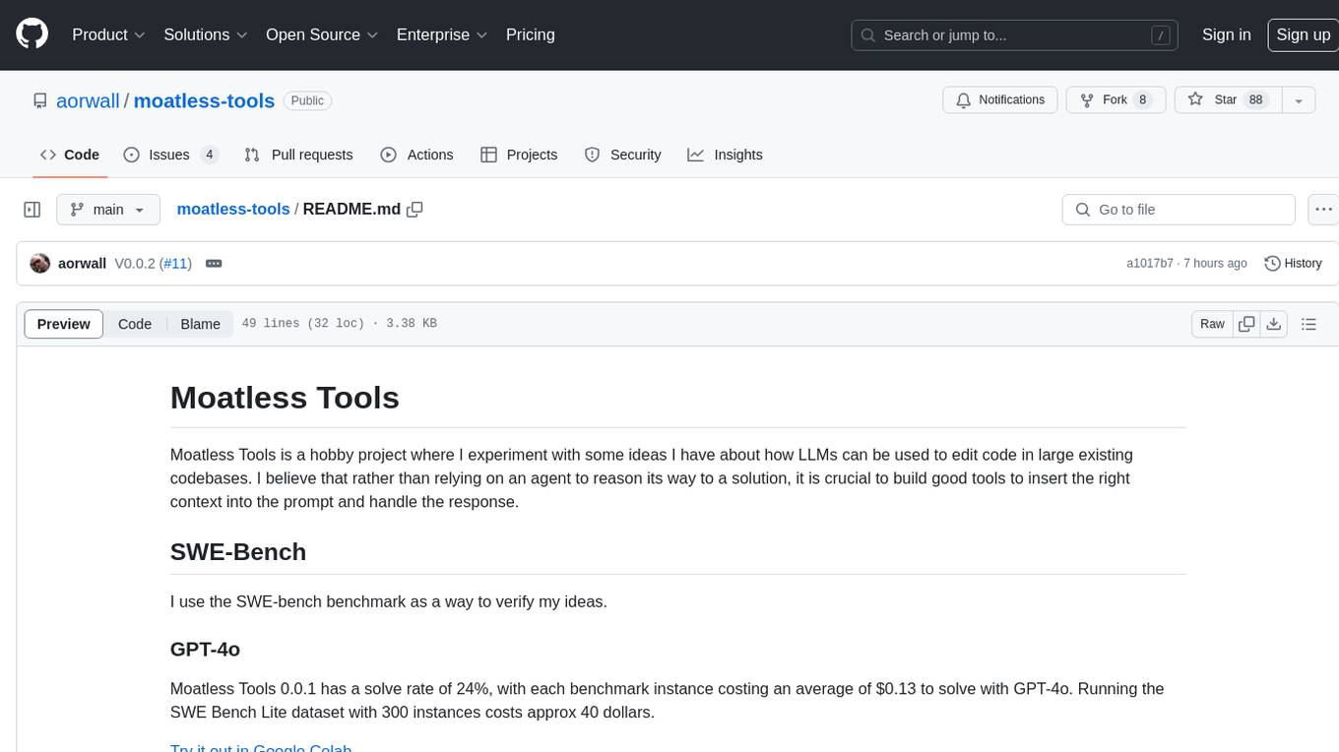This screenshot has width=1339, height=752.
Task: Open the Pricing page
Action: pos(531,34)
